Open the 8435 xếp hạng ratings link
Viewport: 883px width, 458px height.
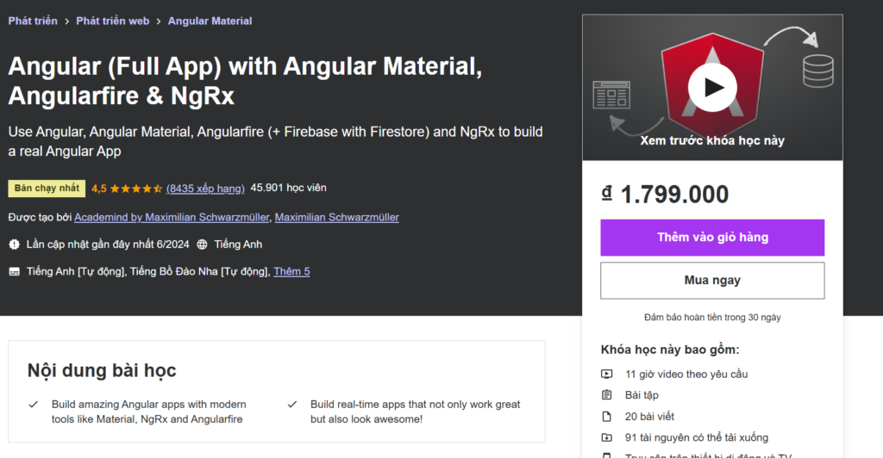(x=205, y=189)
